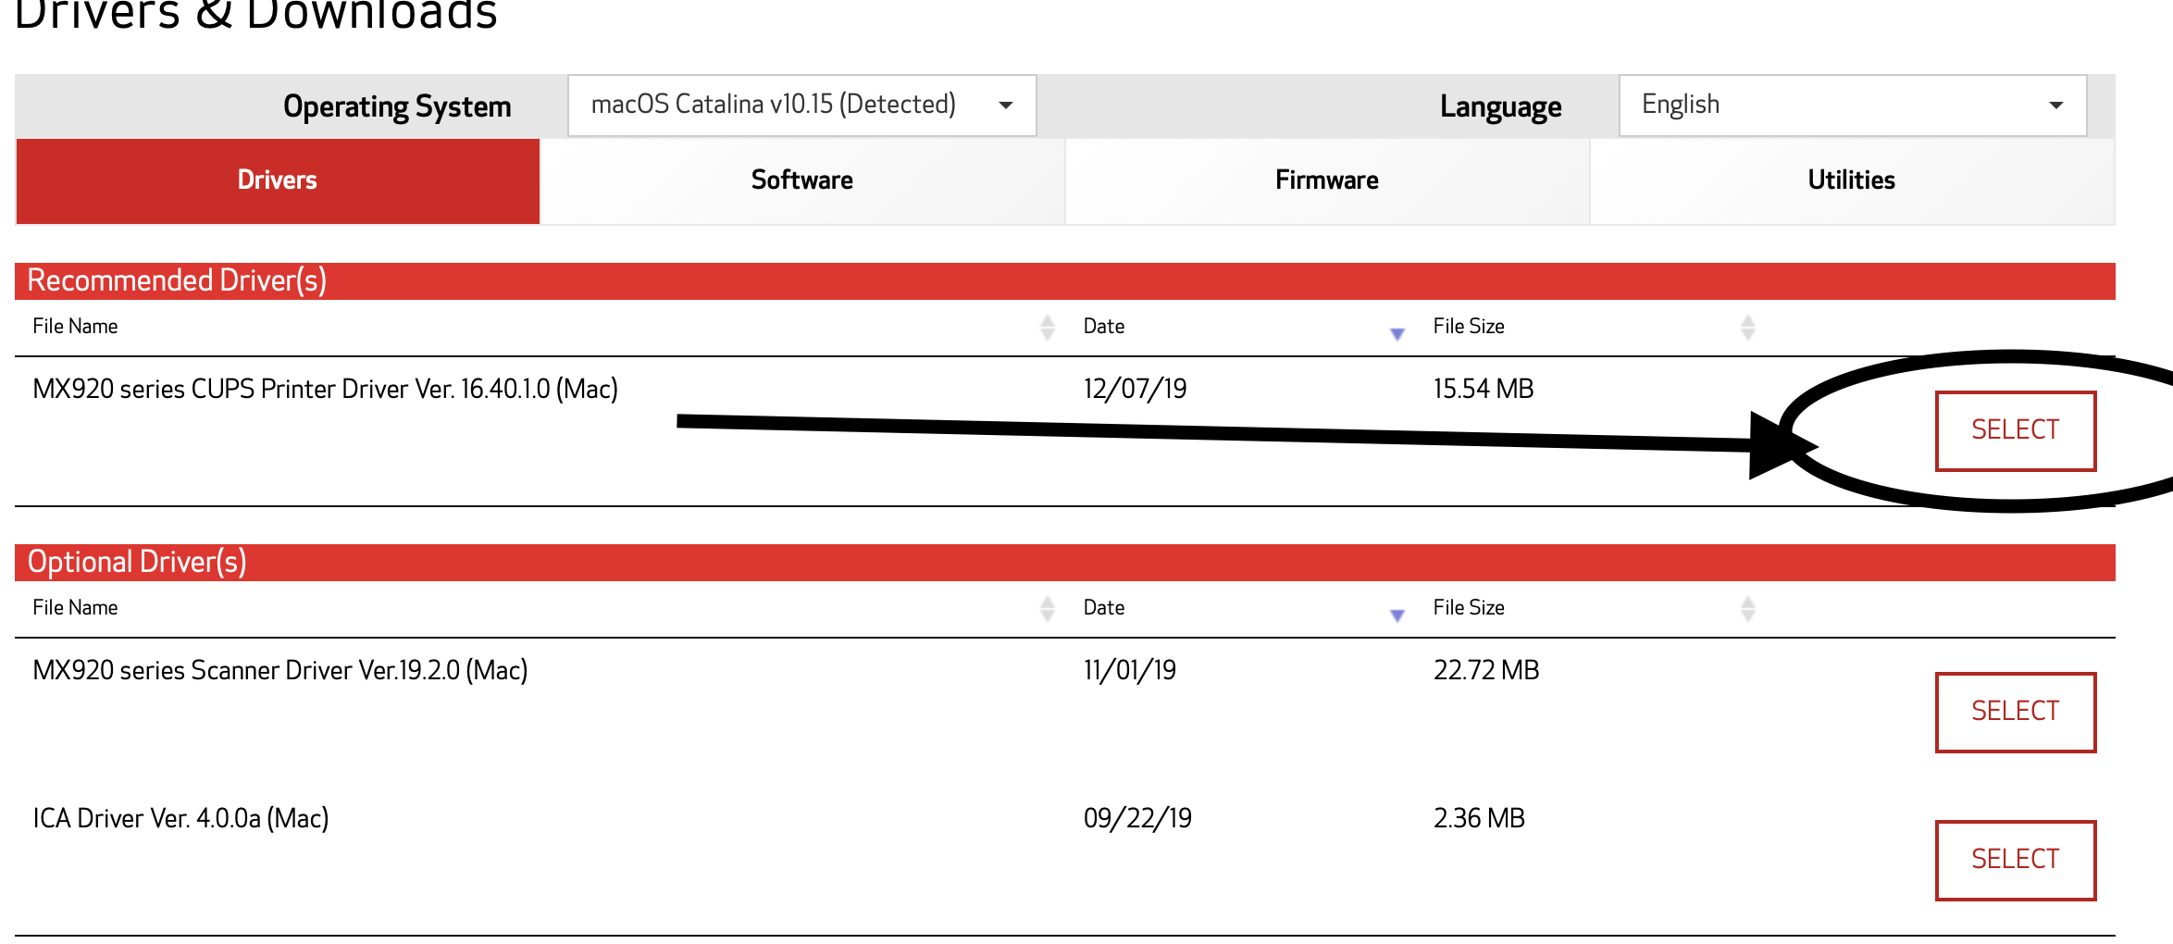Sort Recommended Drivers by Date arrow
Viewport: 2173px width, 944px height.
(x=1397, y=333)
